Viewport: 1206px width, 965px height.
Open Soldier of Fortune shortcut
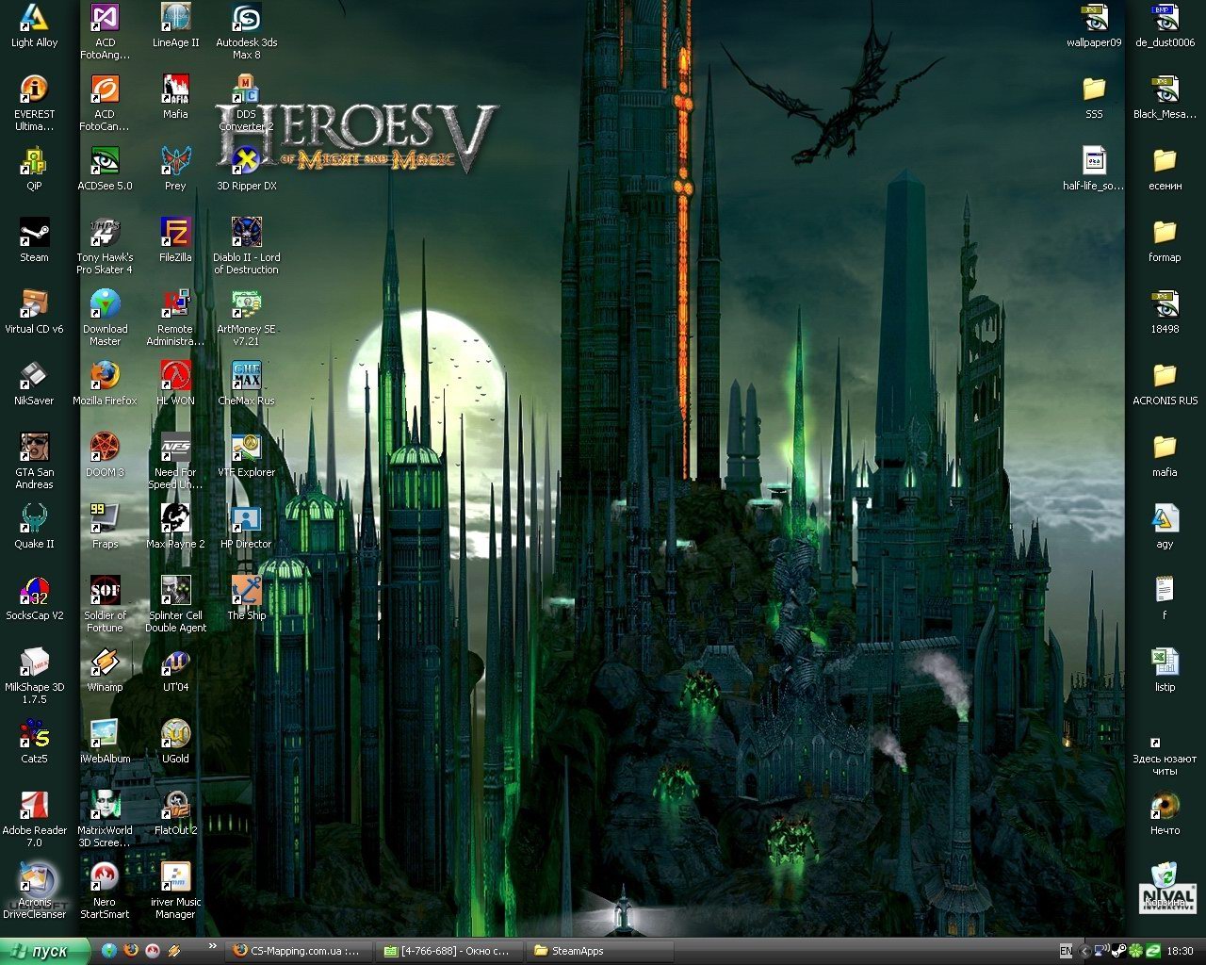point(105,592)
